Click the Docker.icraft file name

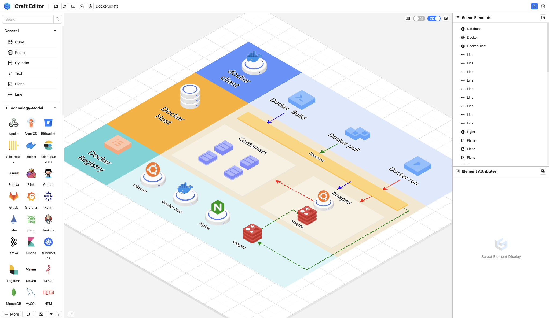(107, 6)
